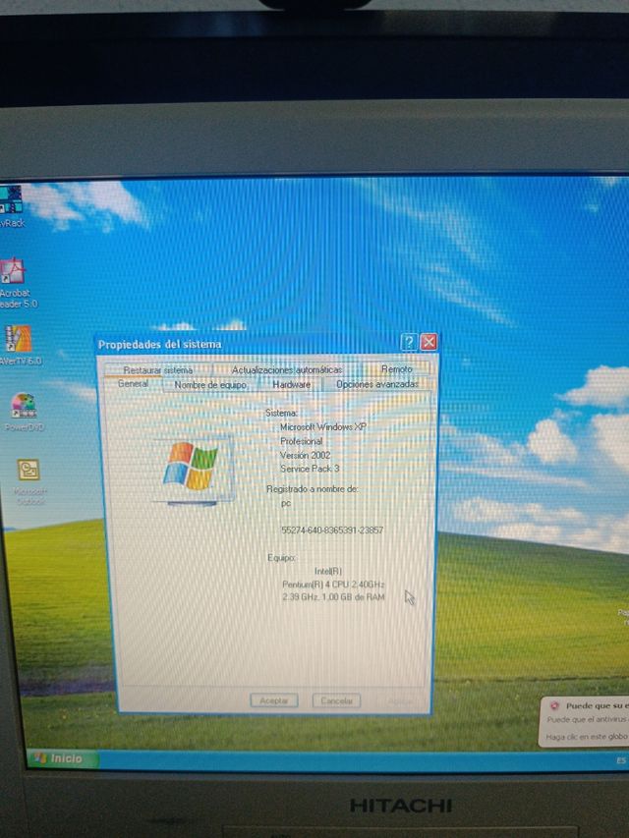Click the Pentium(R) 4 CPU 2.40GHz text
This screenshot has width=629, height=838.
333,585
